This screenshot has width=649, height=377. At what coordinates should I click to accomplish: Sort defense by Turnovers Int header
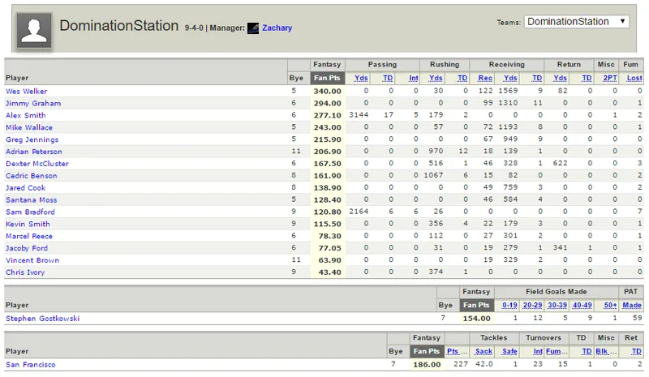pos(538,351)
